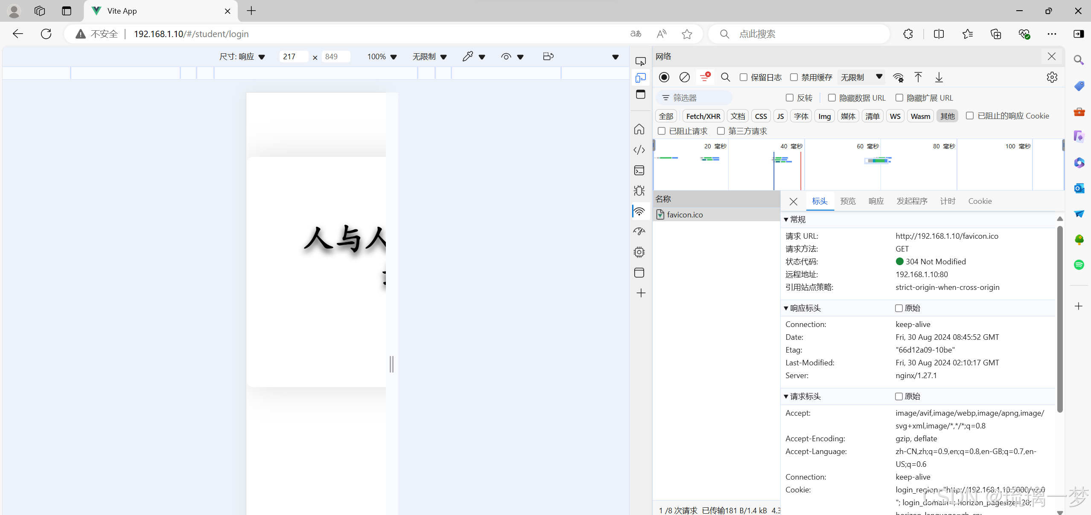
Task: Open the Console tool
Action: (x=639, y=171)
